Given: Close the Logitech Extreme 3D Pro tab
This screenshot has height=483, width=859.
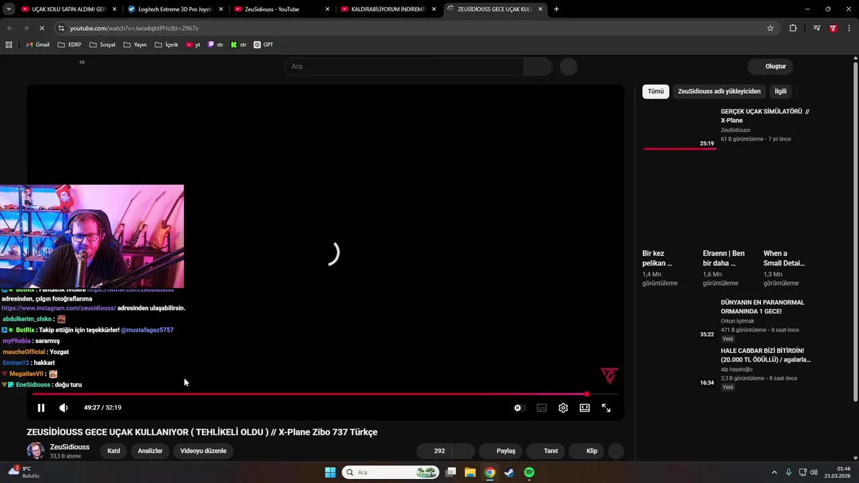Looking at the screenshot, I should click(221, 9).
